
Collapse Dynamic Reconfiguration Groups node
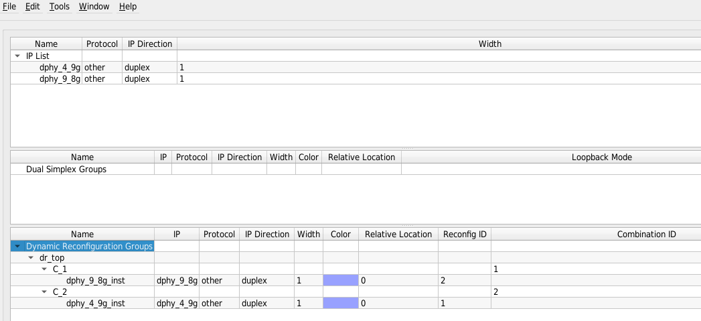point(17,247)
